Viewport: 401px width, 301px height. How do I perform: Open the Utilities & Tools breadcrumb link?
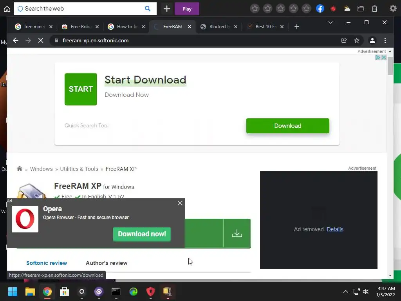[x=79, y=169]
